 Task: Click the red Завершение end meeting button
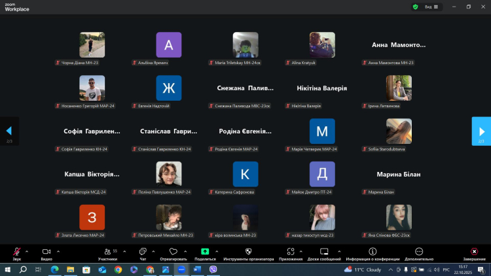click(474, 252)
